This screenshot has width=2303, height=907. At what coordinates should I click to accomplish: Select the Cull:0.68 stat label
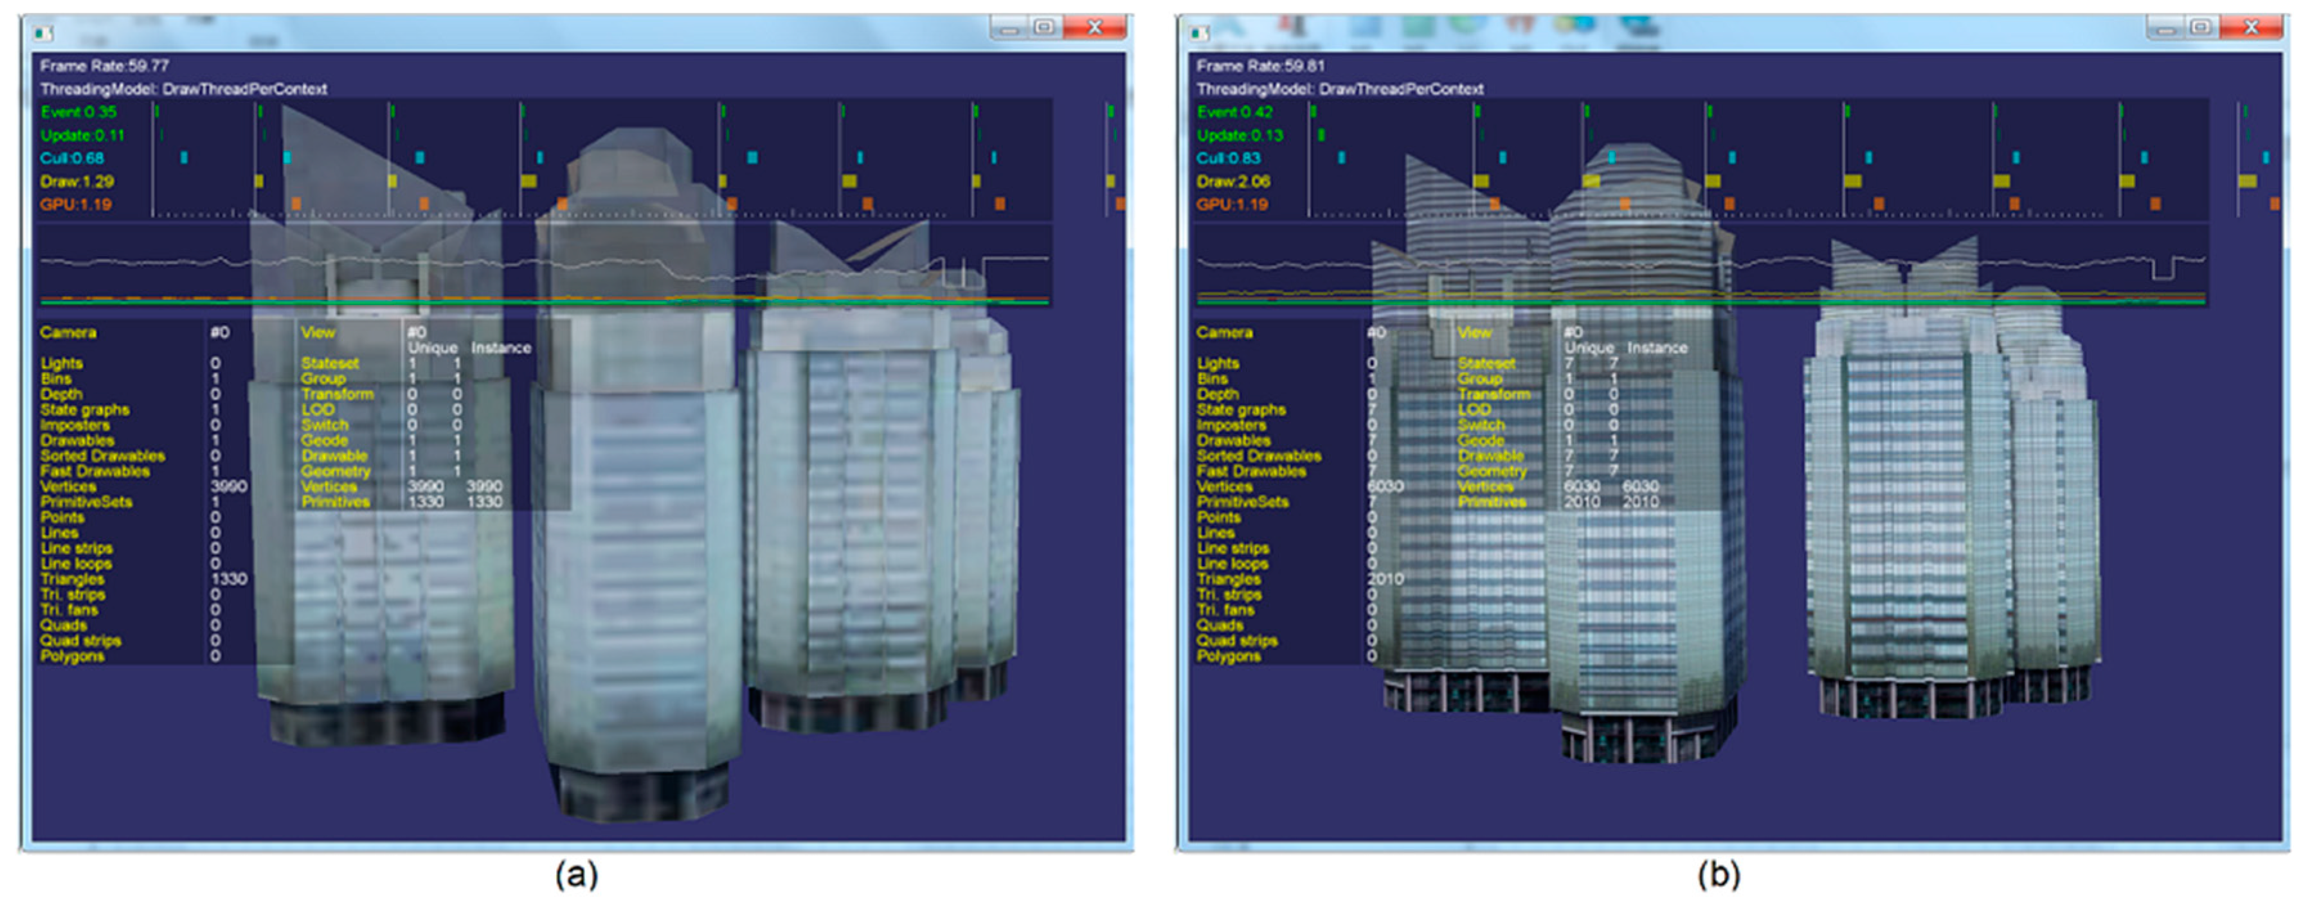point(71,158)
